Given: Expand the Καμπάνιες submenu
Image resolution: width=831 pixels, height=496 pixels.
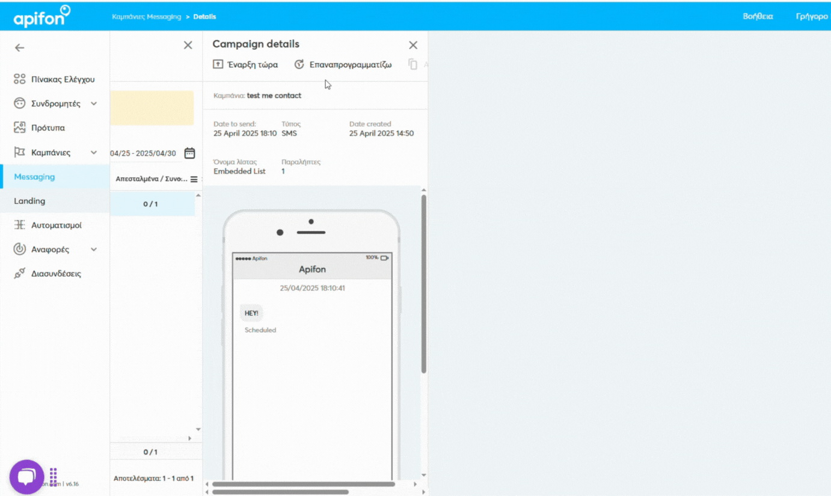Looking at the screenshot, I should coord(94,153).
